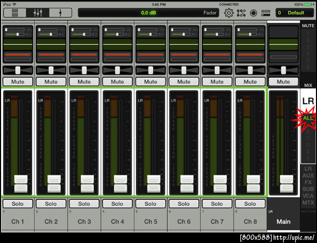Tap the 1:45 PM clock
The image size is (317, 243).
pos(158,4)
